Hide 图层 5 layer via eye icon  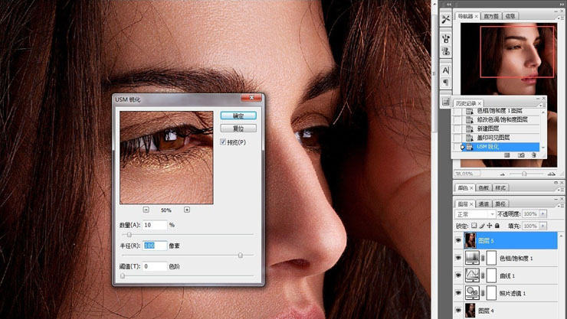458,240
